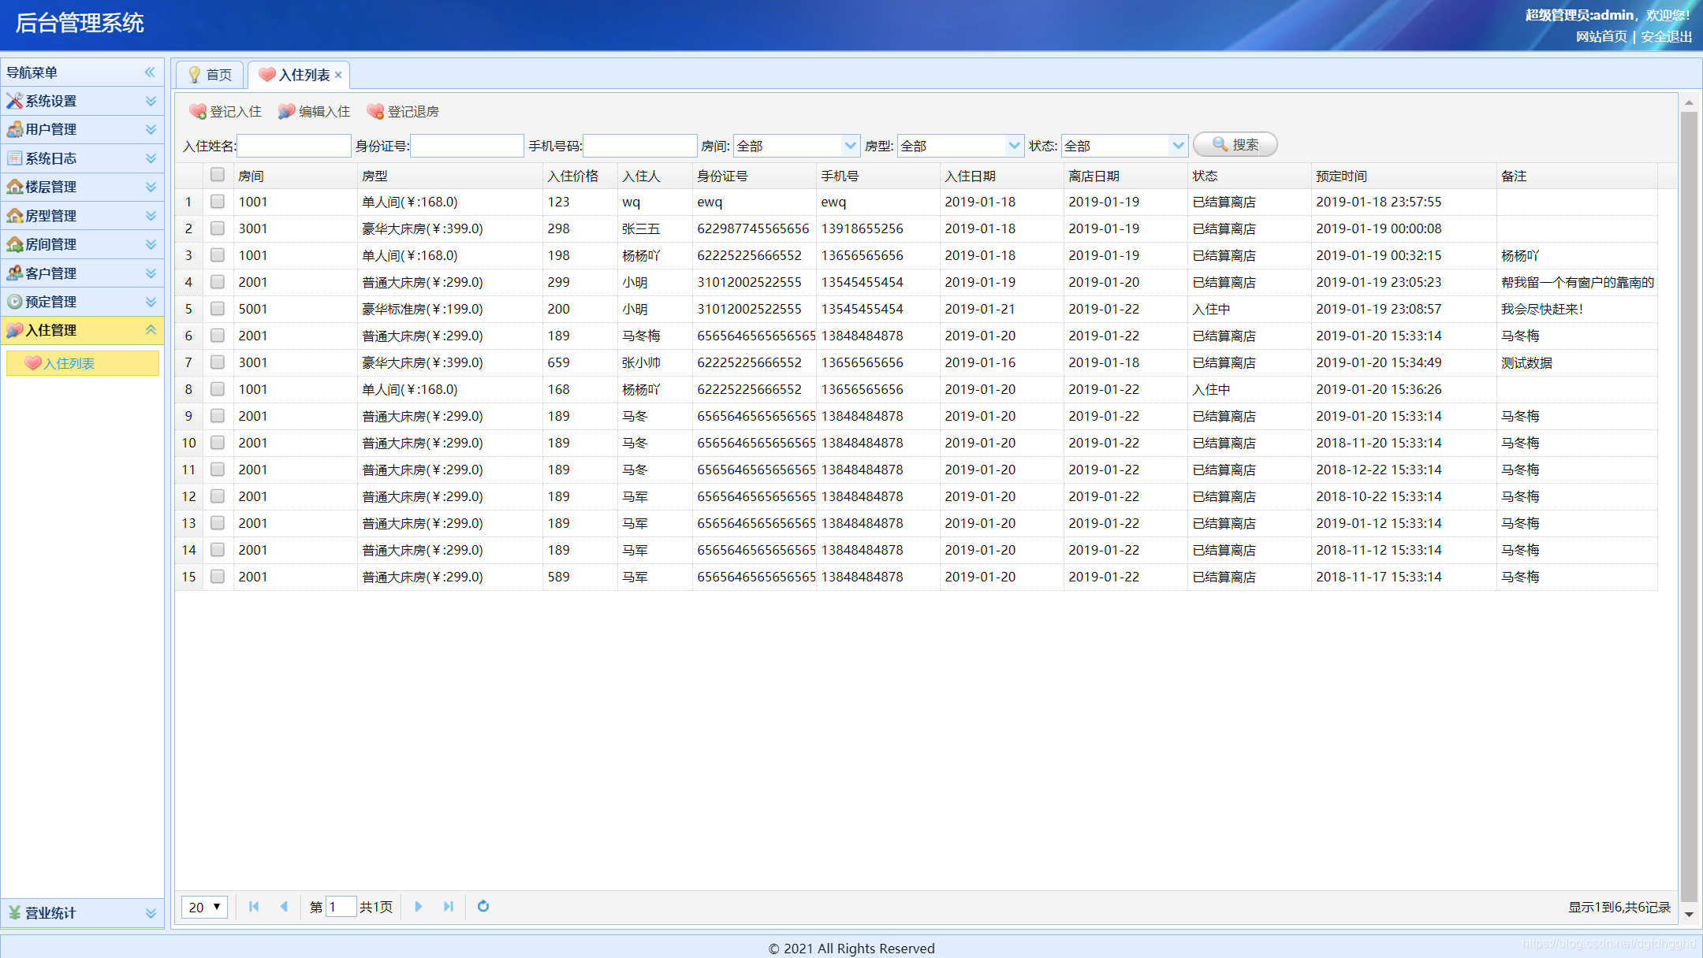1703x958 pixels.
Task: Click the 搜索 button
Action: click(1235, 144)
